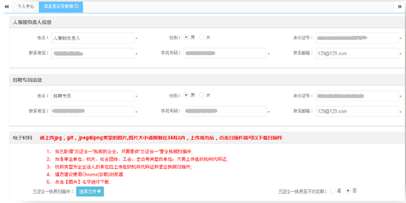
Task: Click the 招聘专员 身份证号 field
Action: (357, 96)
